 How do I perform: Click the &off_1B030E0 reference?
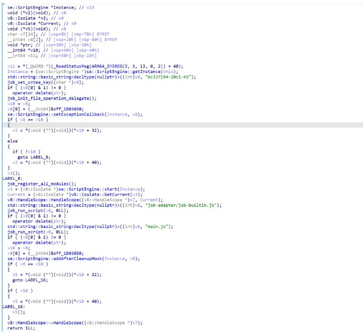tap(67, 254)
